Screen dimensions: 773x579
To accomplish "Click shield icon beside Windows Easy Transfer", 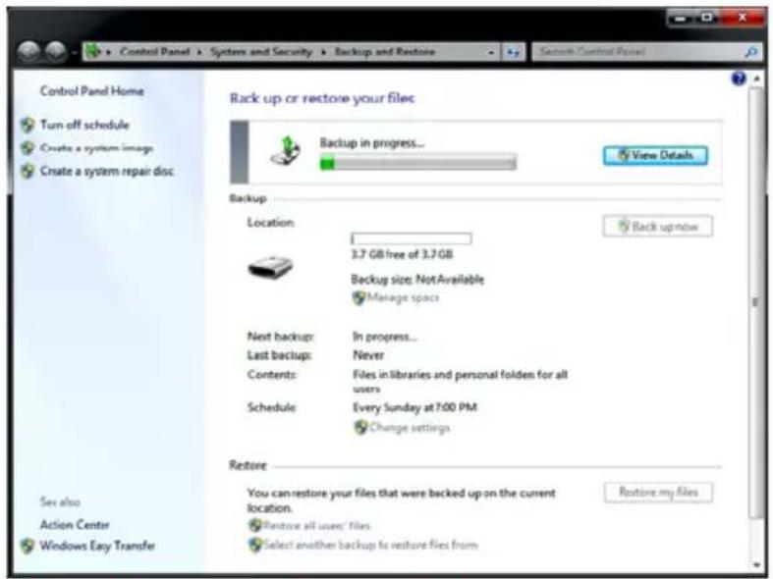I will point(28,546).
